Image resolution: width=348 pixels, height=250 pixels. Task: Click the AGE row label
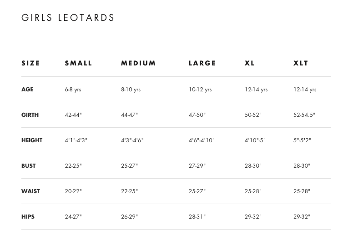(x=27, y=90)
